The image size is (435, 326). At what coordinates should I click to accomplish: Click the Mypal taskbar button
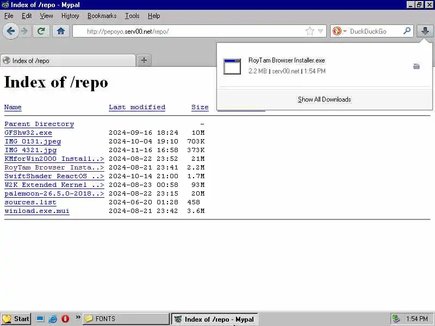[x=215, y=319]
